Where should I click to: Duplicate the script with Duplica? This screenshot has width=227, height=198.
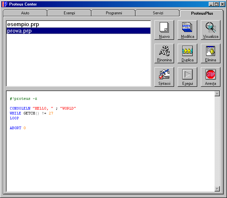(x=187, y=53)
